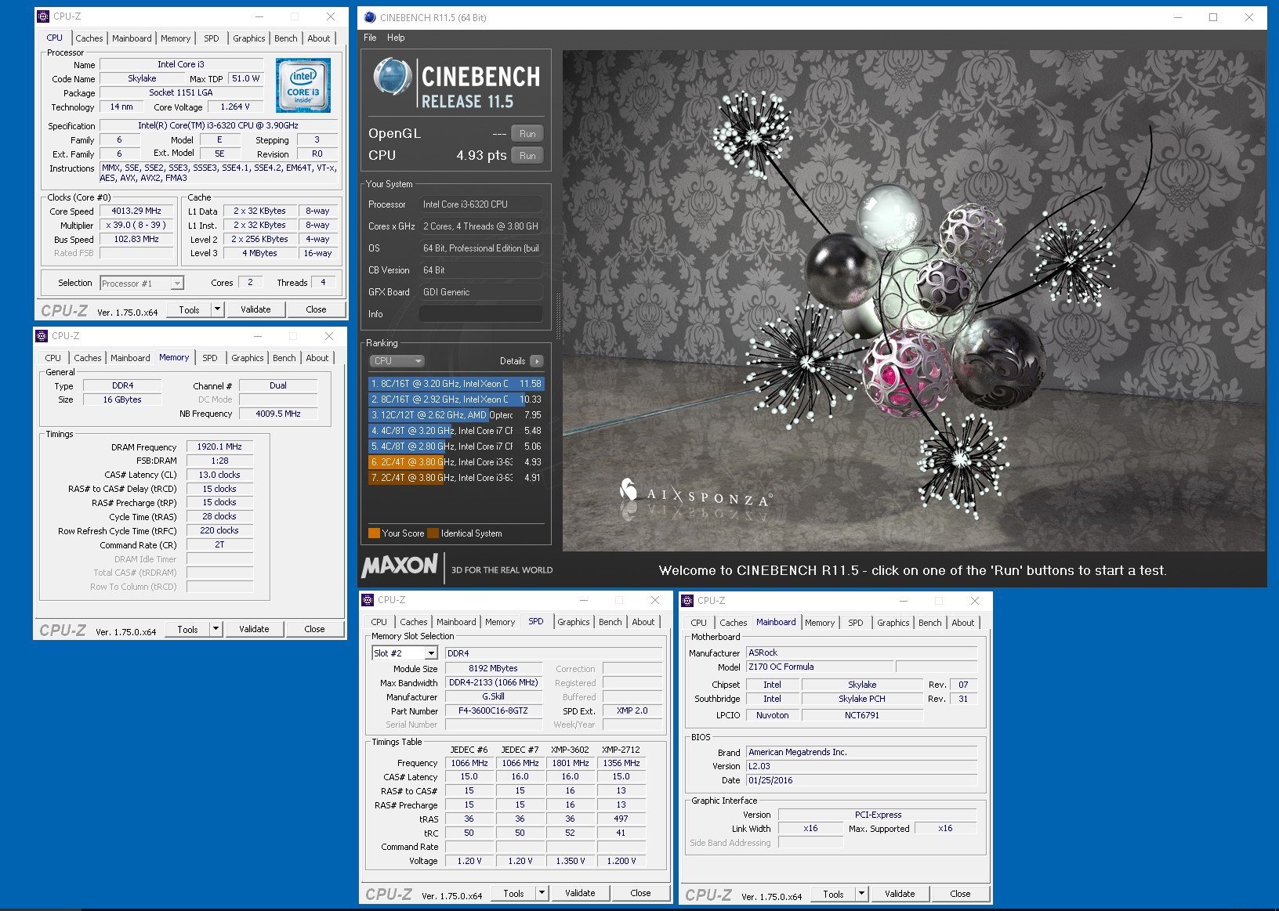1279x911 pixels.
Task: Switch to Caches tab in the CPU window
Action: (89, 38)
